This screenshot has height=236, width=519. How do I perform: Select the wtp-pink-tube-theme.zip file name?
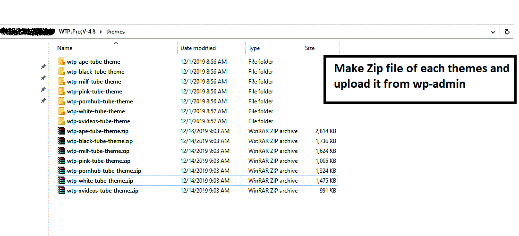[x=99, y=161]
